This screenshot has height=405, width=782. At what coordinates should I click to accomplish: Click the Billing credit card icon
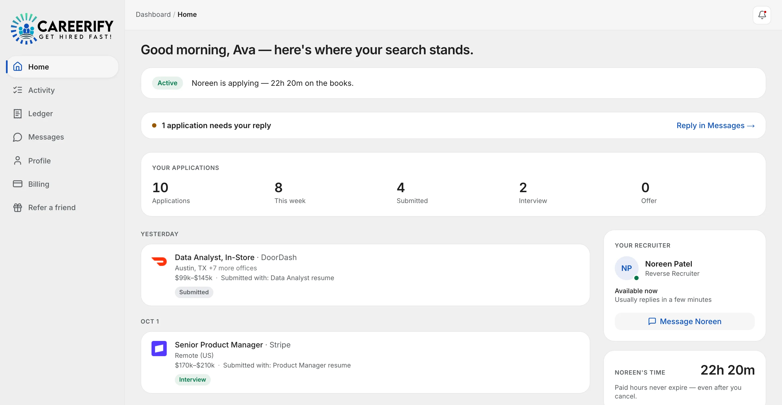point(18,184)
